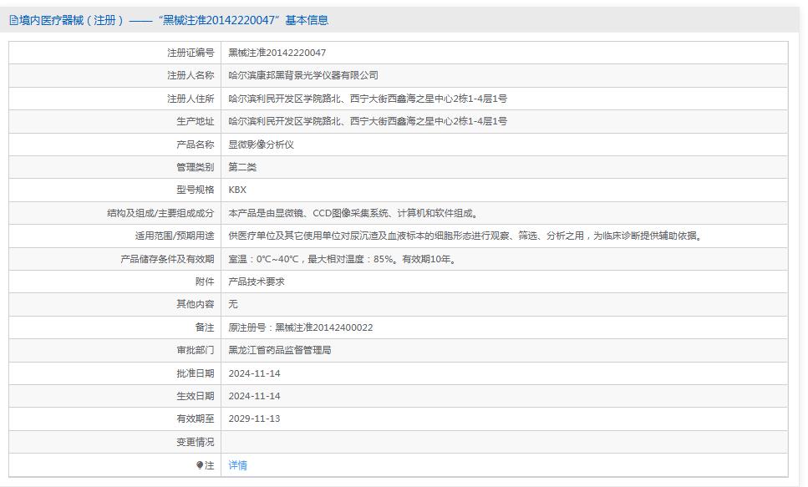Click the remark 原注册号：黑械注准20142400022
Viewport: 808px width, 487px height.
301,327
